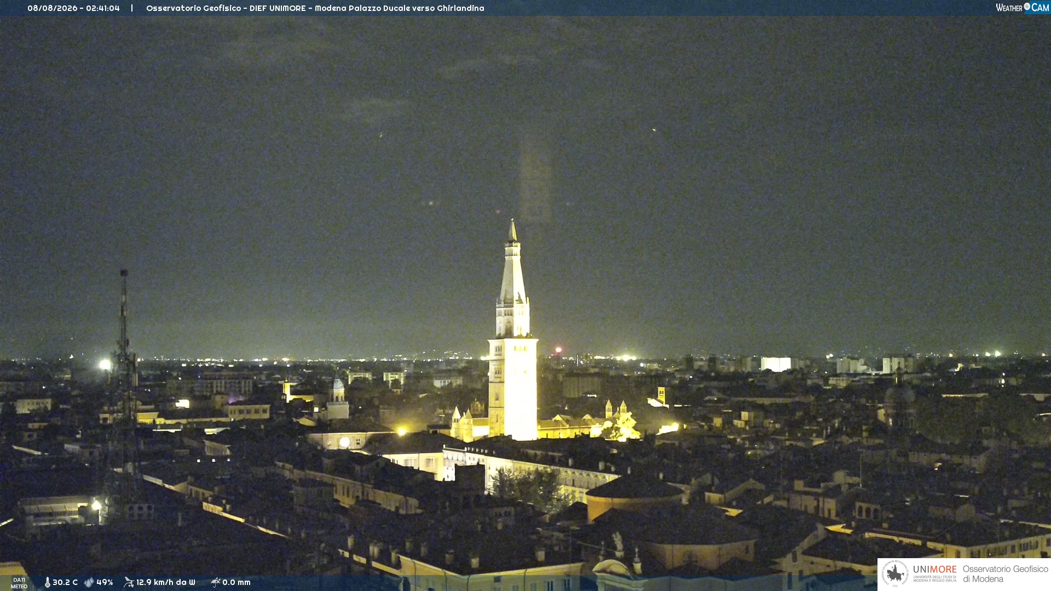Click the 0.0 mm rainfall value
The height and width of the screenshot is (591, 1051).
(x=236, y=582)
